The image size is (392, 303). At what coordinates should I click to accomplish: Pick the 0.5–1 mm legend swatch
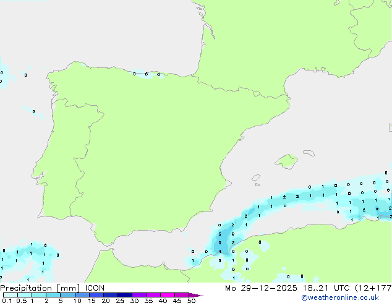[x=25, y=295]
